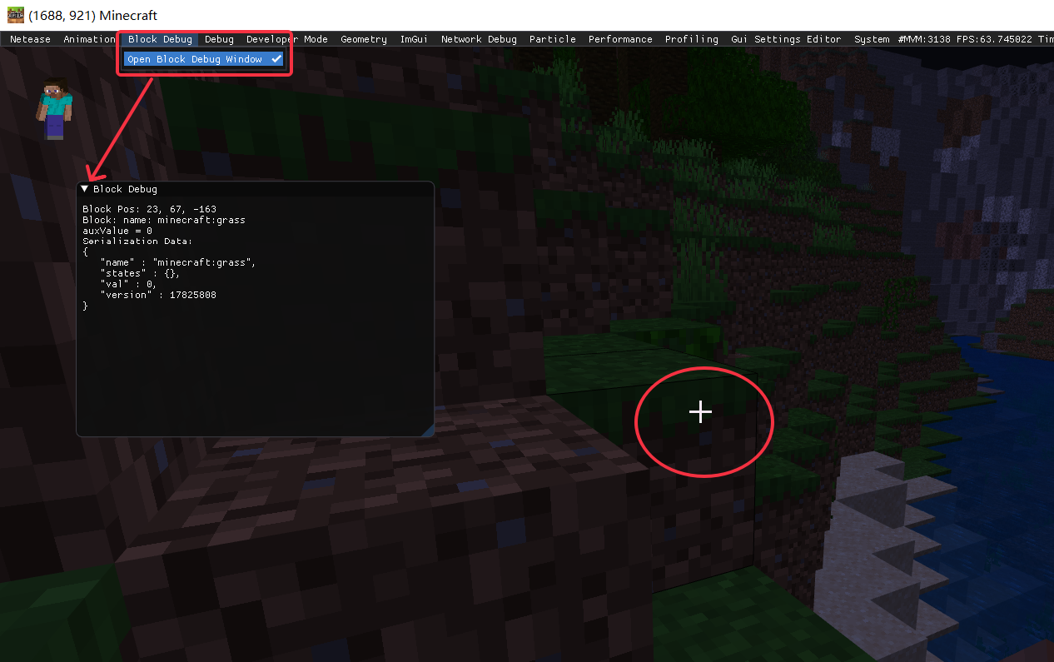Open the Debug menu
The width and height of the screenshot is (1054, 662).
tap(219, 39)
